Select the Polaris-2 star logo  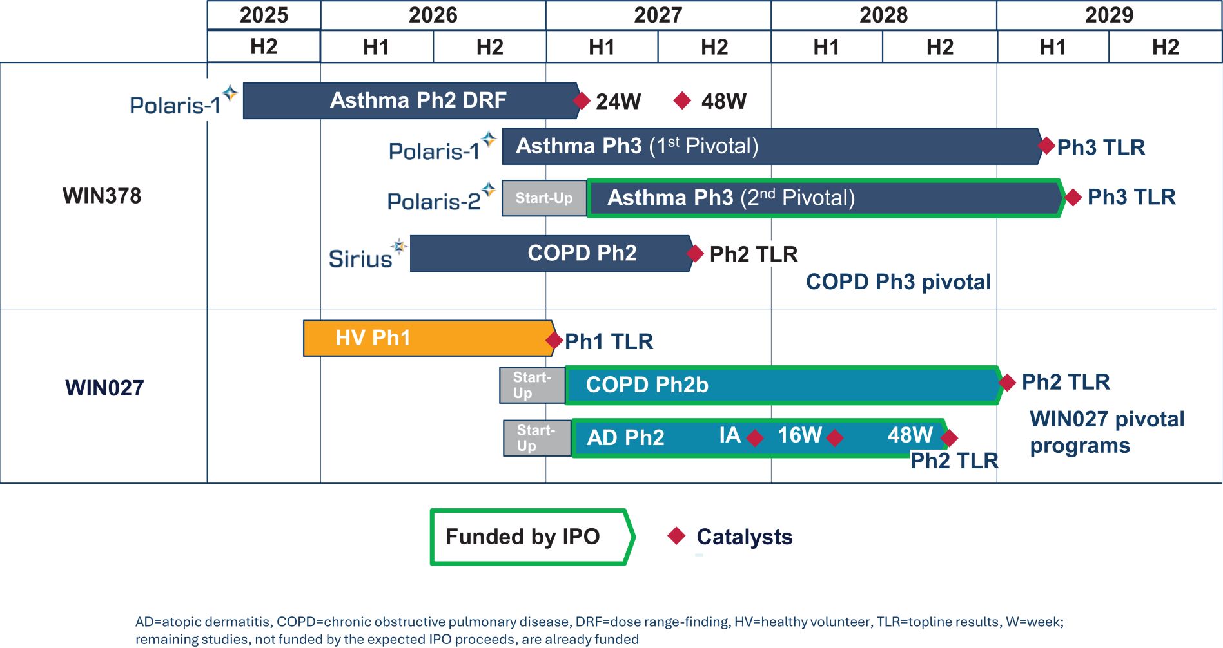click(489, 190)
